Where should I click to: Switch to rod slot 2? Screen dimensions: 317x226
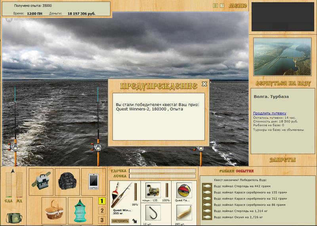pos(102,211)
